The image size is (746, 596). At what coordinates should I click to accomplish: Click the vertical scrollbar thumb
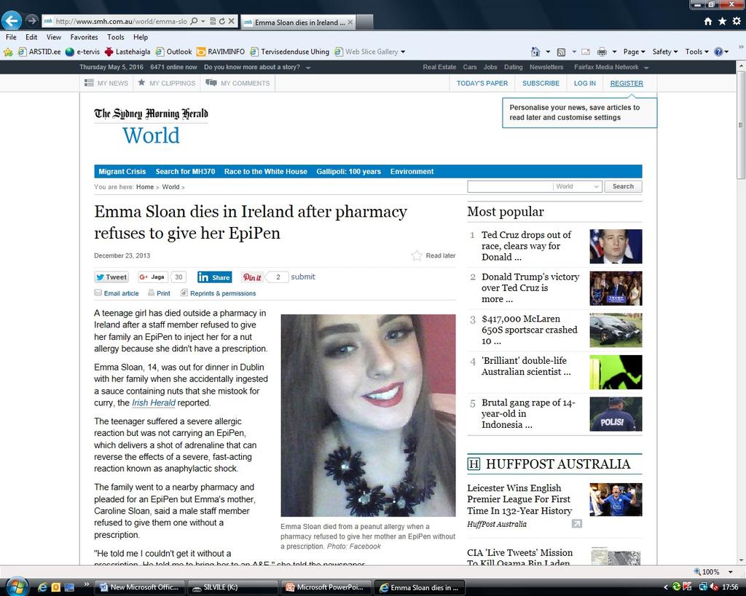pyautogui.click(x=741, y=124)
